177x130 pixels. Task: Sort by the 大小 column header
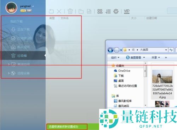(134, 18)
